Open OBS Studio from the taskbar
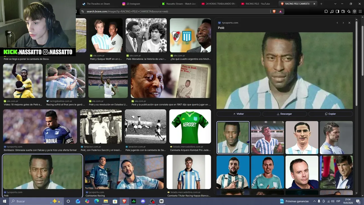 point(152,201)
